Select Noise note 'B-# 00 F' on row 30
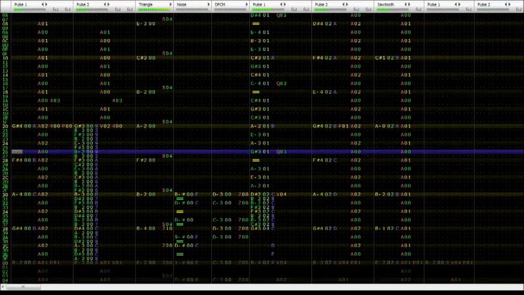The image size is (524, 295). (186, 194)
